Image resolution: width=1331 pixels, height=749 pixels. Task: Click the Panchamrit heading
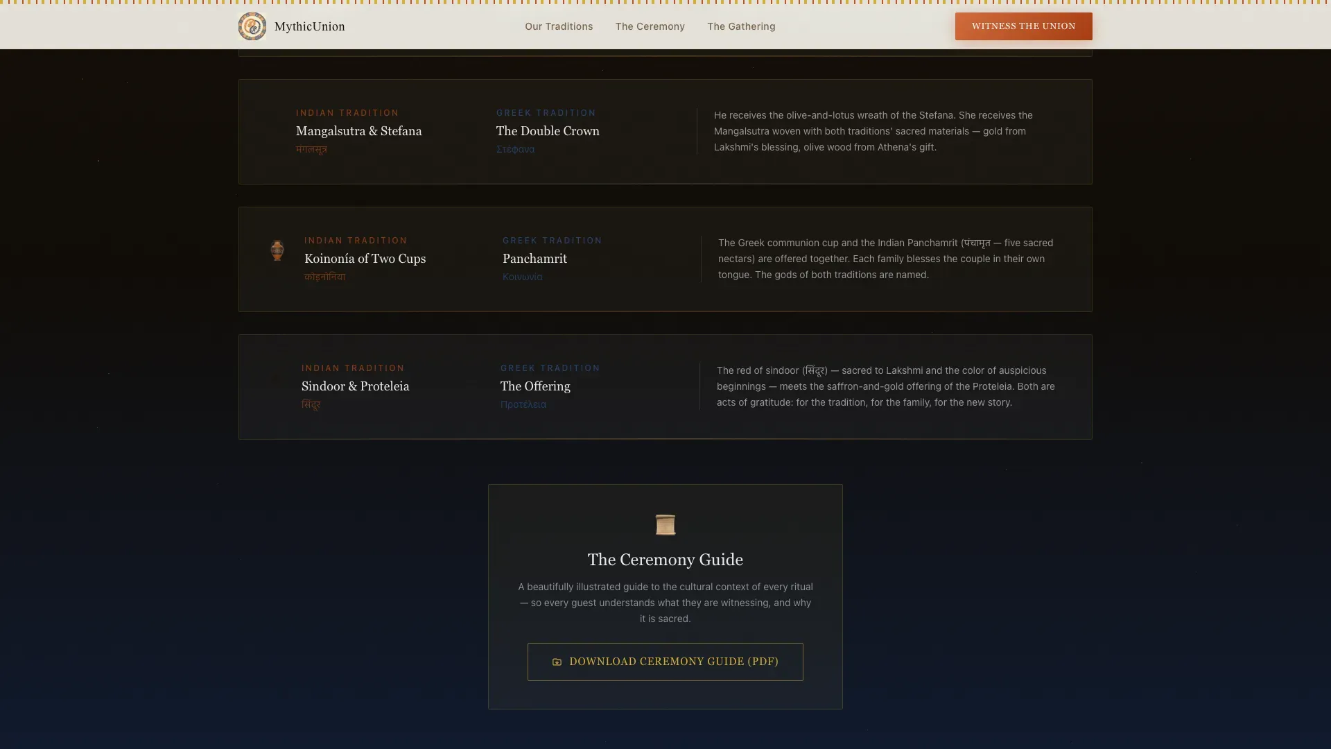point(534,259)
